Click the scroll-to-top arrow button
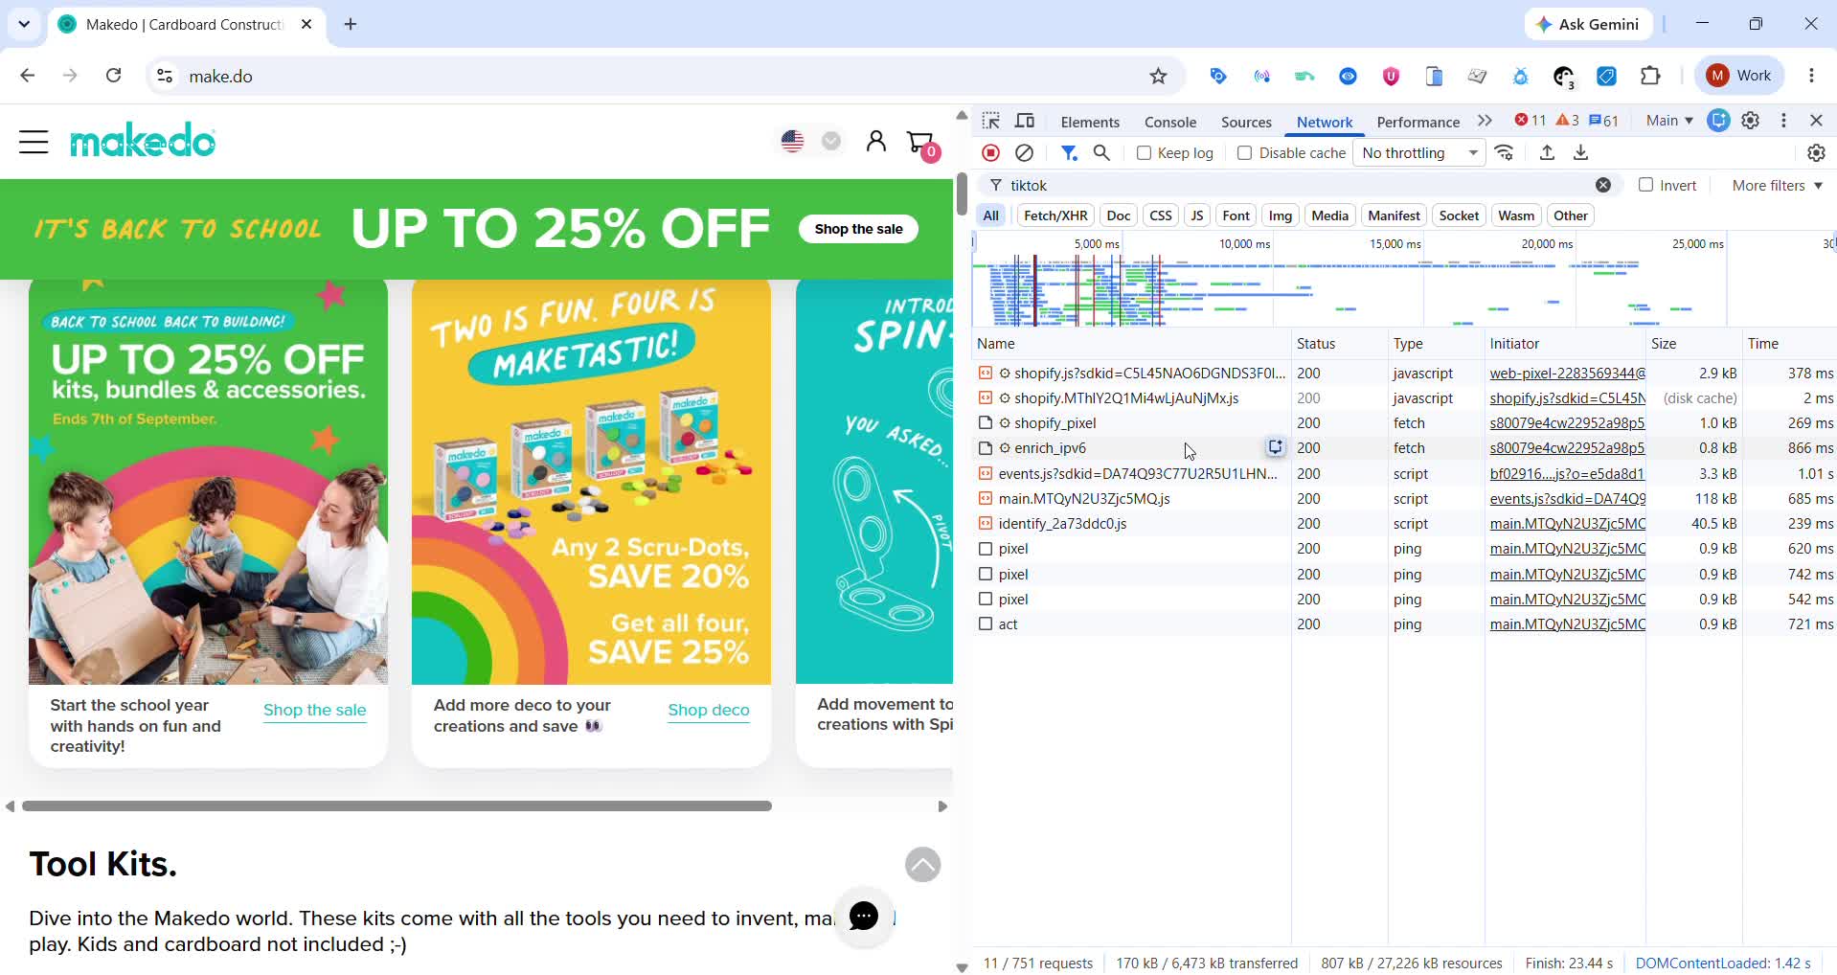This screenshot has width=1837, height=975. pyautogui.click(x=923, y=865)
